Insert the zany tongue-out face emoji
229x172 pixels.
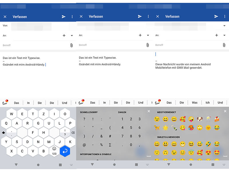point(191,119)
